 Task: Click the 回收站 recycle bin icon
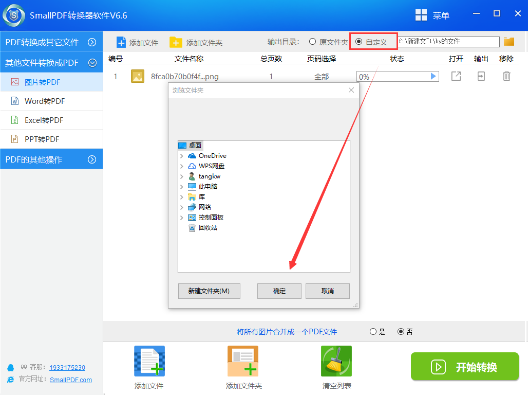pos(192,228)
